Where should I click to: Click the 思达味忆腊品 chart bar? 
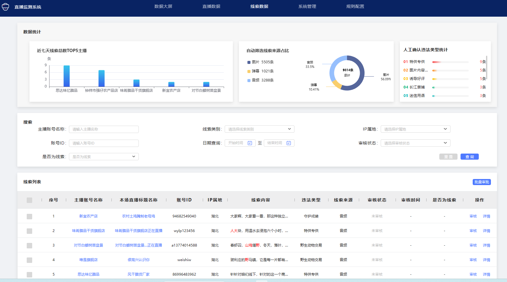pos(66,76)
